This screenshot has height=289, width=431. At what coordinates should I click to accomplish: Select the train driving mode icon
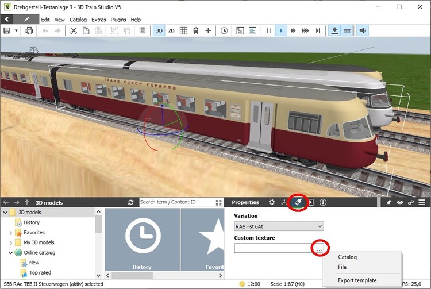196,30
